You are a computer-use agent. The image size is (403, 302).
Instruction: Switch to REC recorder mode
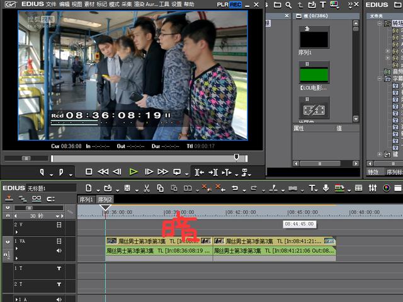tap(236, 4)
